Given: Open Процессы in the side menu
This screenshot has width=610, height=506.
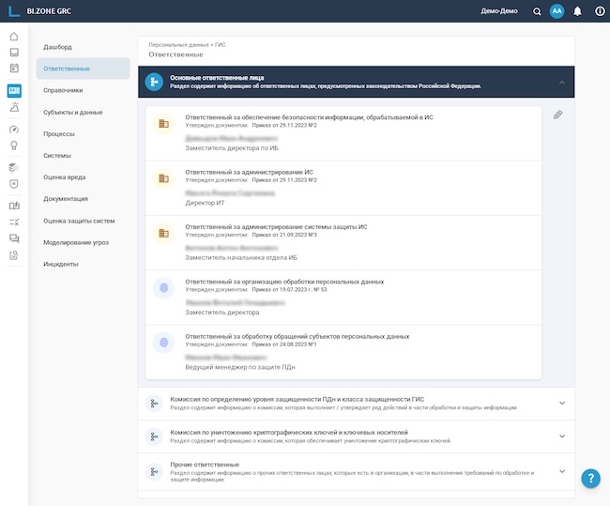Looking at the screenshot, I should pos(59,134).
